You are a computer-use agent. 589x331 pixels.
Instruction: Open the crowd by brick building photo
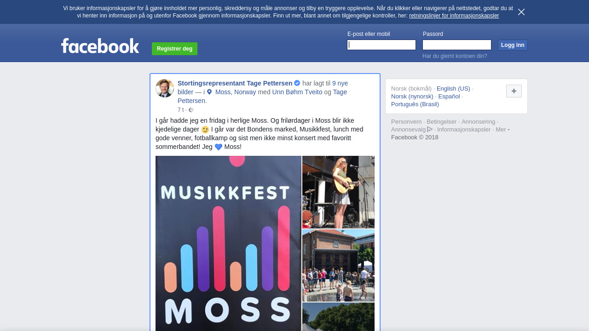pyautogui.click(x=338, y=265)
